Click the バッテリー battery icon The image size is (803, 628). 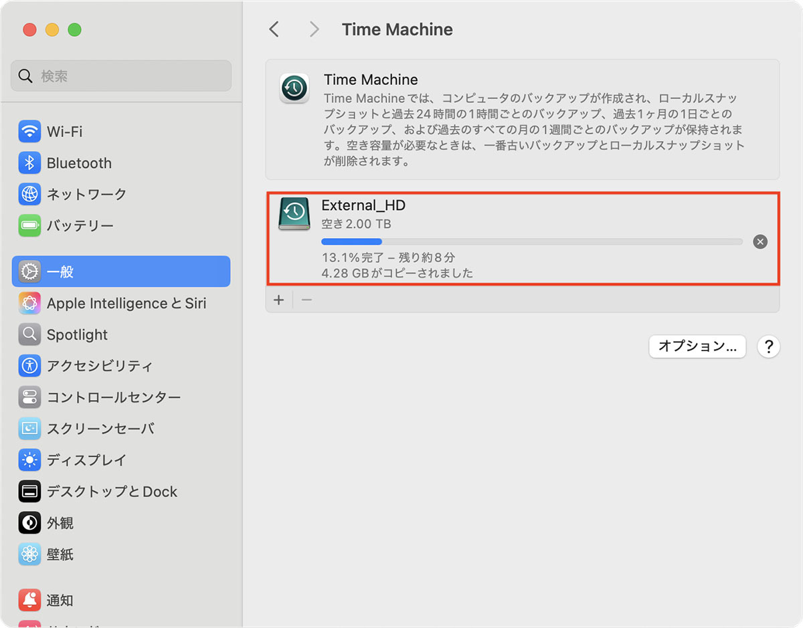29,225
